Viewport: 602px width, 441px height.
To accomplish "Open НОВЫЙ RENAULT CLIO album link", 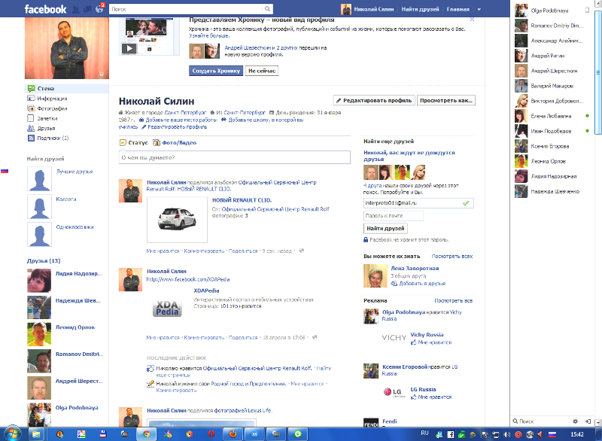I will 242,200.
